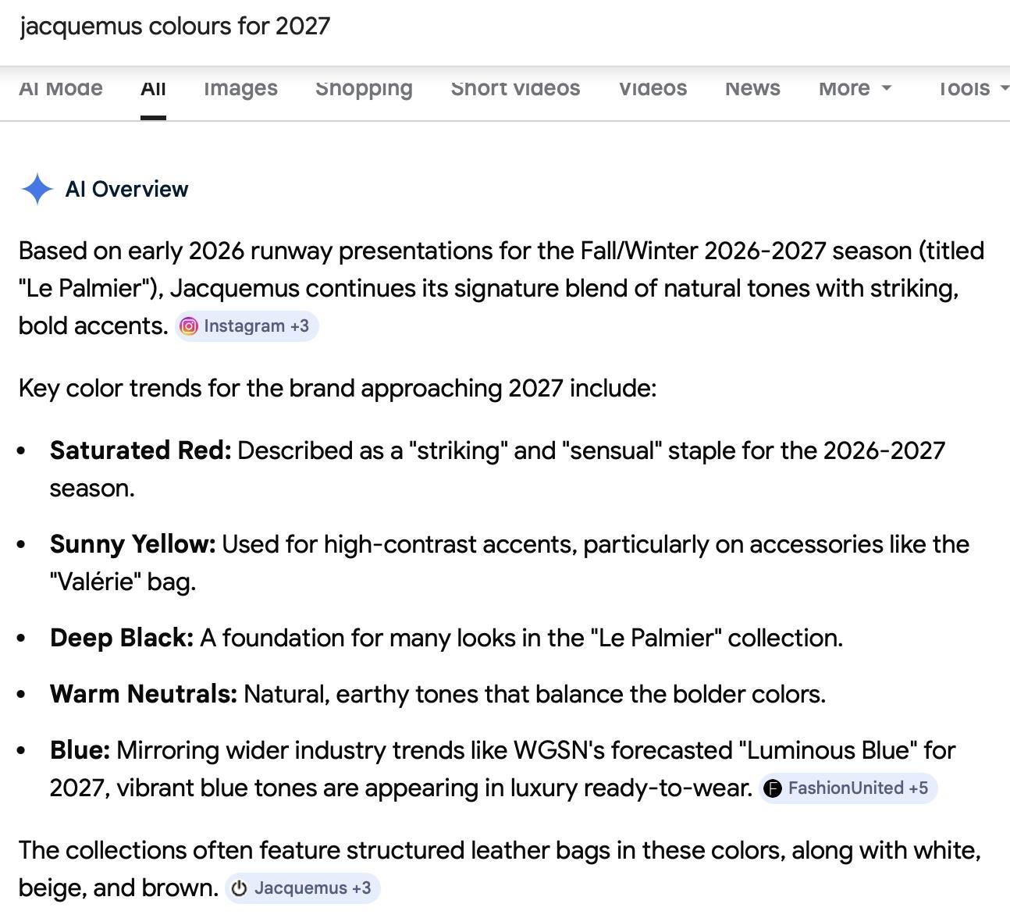Click 'Key color trends for the brand' line
Viewport: 1010px width, 918px height.
click(x=337, y=389)
